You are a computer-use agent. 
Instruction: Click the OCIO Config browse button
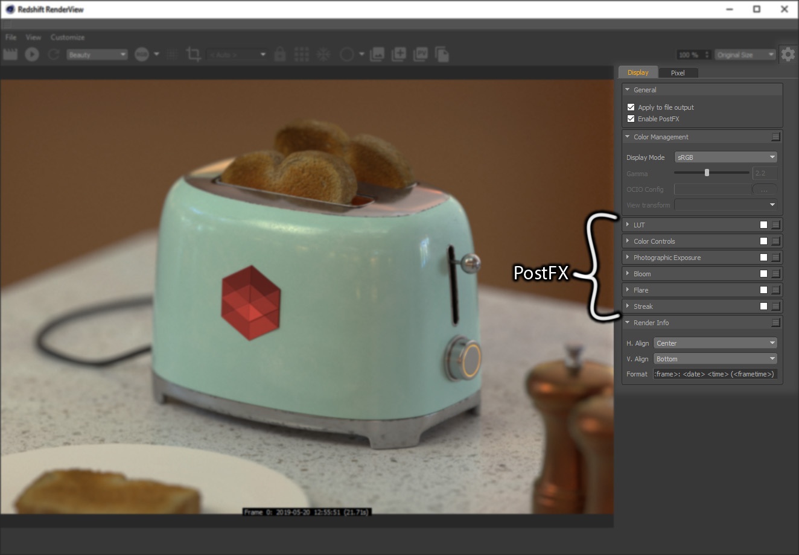coord(765,189)
